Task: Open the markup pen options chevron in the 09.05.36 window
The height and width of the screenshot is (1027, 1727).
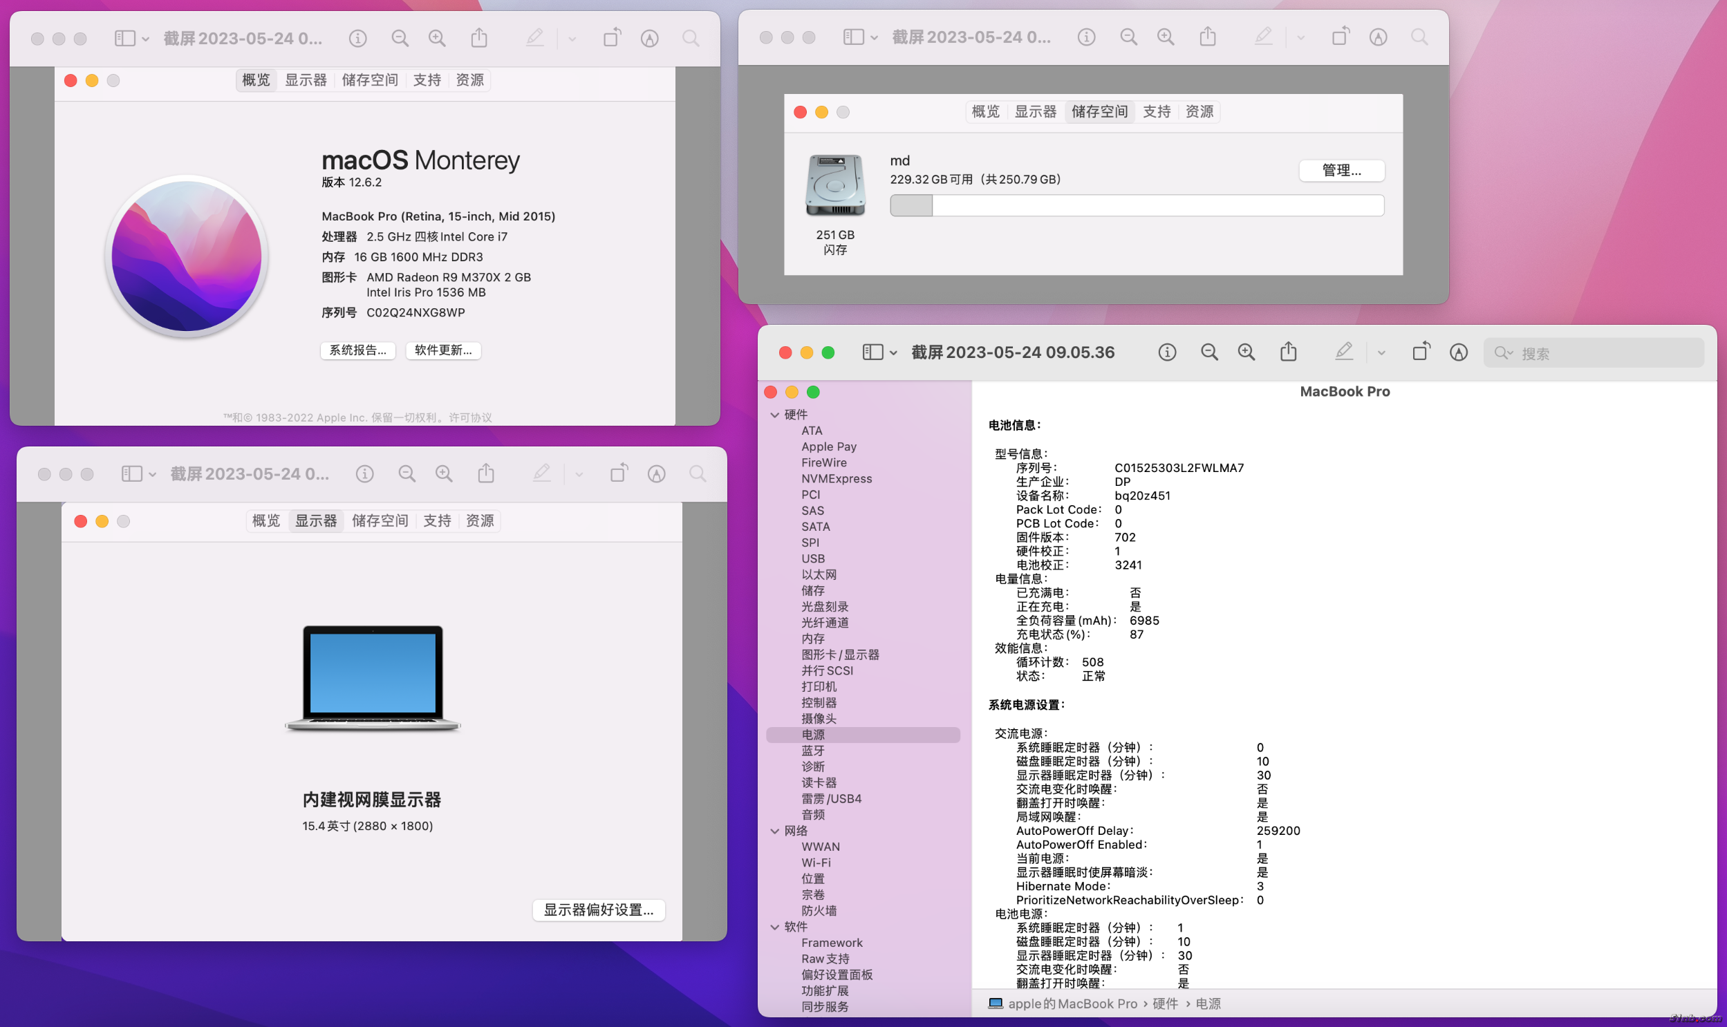Action: click(1381, 353)
